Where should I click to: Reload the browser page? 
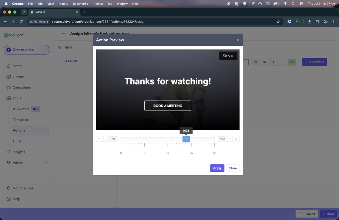pyautogui.click(x=21, y=21)
